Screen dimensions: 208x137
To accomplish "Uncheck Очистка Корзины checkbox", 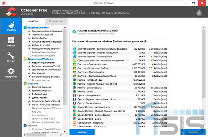I will pos(29,87).
